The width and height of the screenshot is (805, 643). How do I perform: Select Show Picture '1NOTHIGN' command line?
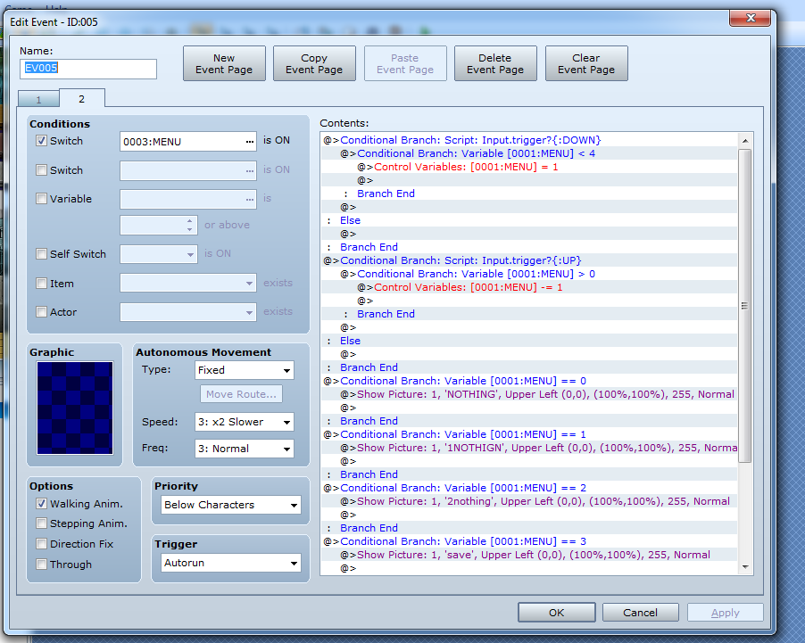click(529, 448)
